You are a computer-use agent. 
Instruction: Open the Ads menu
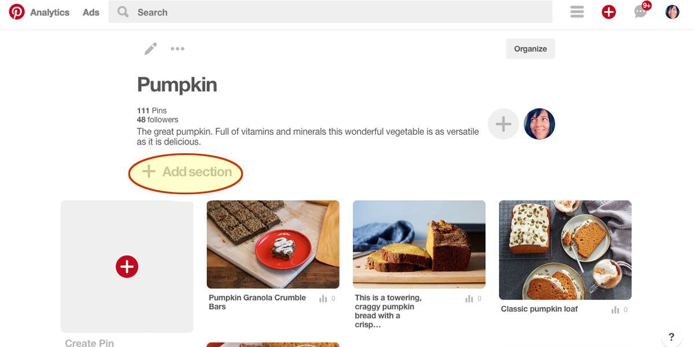pos(90,12)
